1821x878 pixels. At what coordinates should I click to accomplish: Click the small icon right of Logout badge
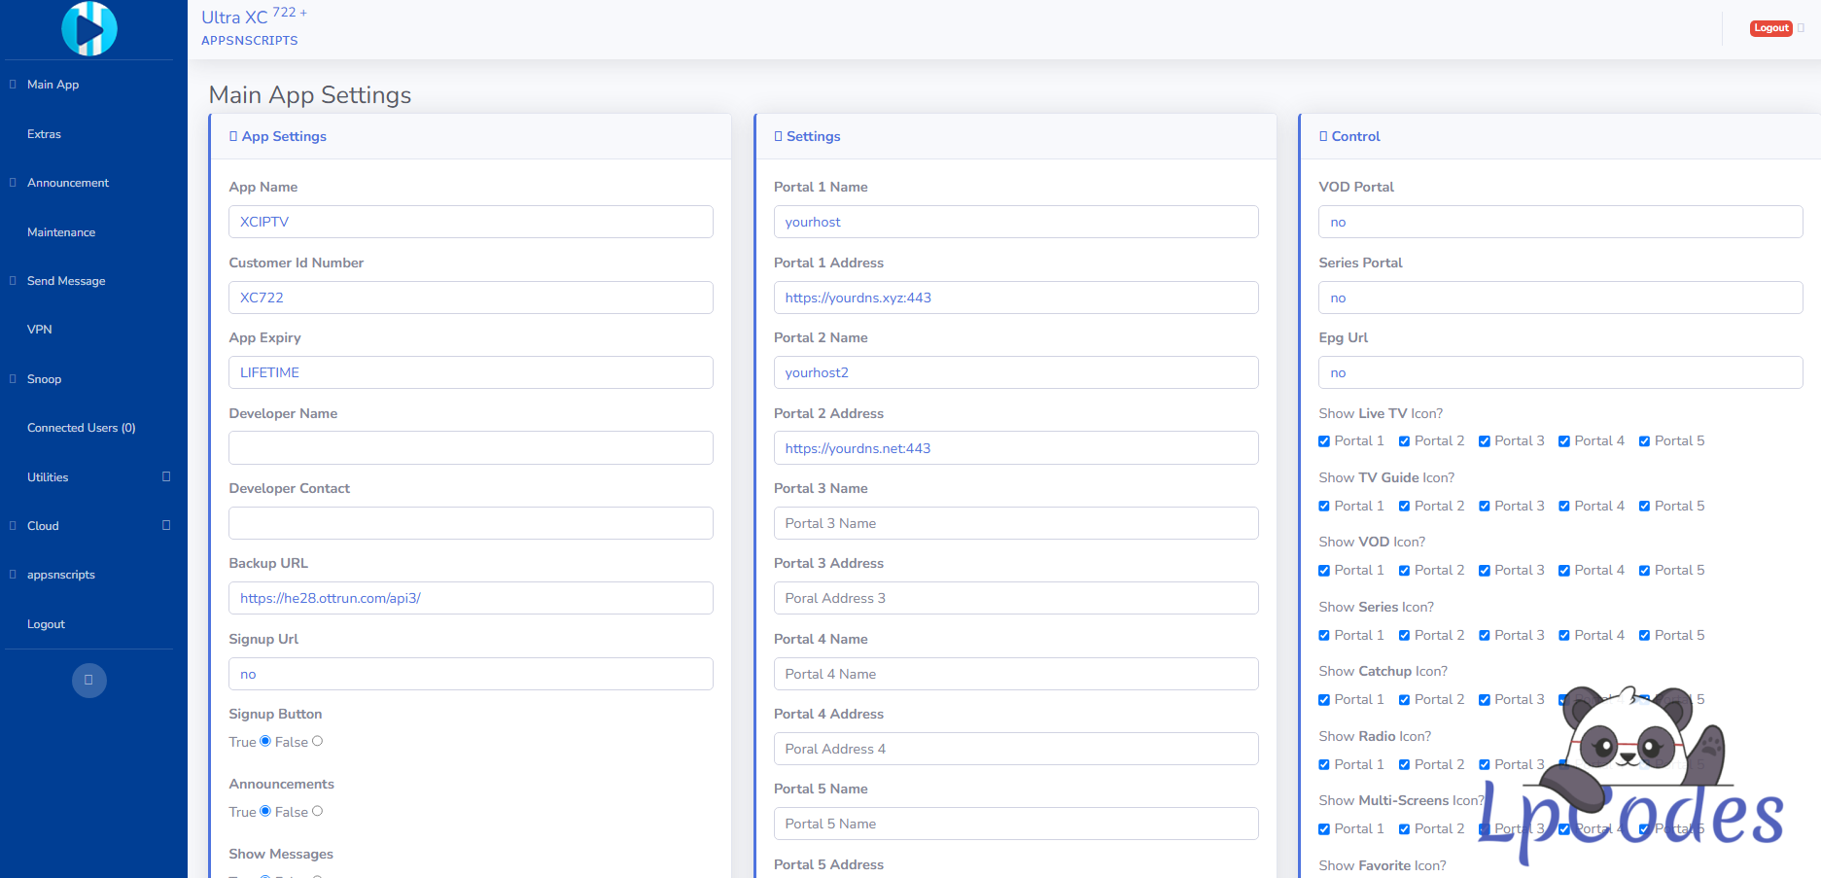[x=1801, y=28]
